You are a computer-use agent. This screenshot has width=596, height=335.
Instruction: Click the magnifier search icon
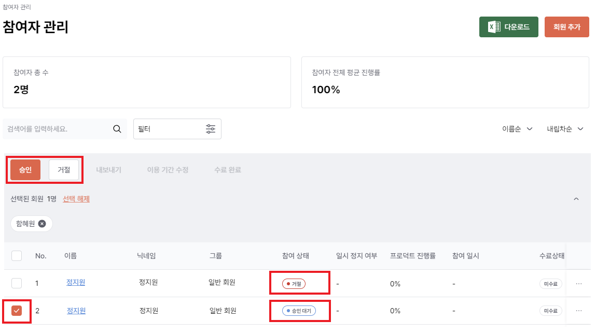[117, 129]
